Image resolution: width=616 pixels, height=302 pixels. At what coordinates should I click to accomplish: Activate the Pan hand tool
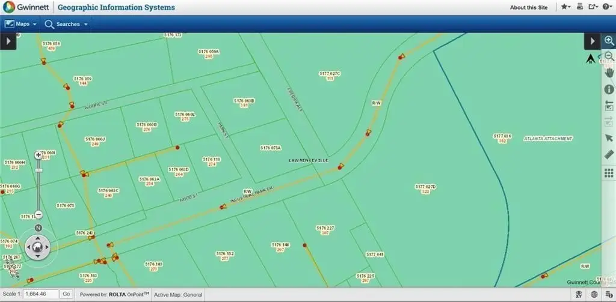pyautogui.click(x=609, y=73)
